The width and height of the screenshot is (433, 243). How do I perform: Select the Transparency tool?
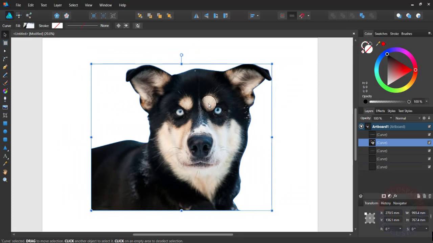point(5,99)
